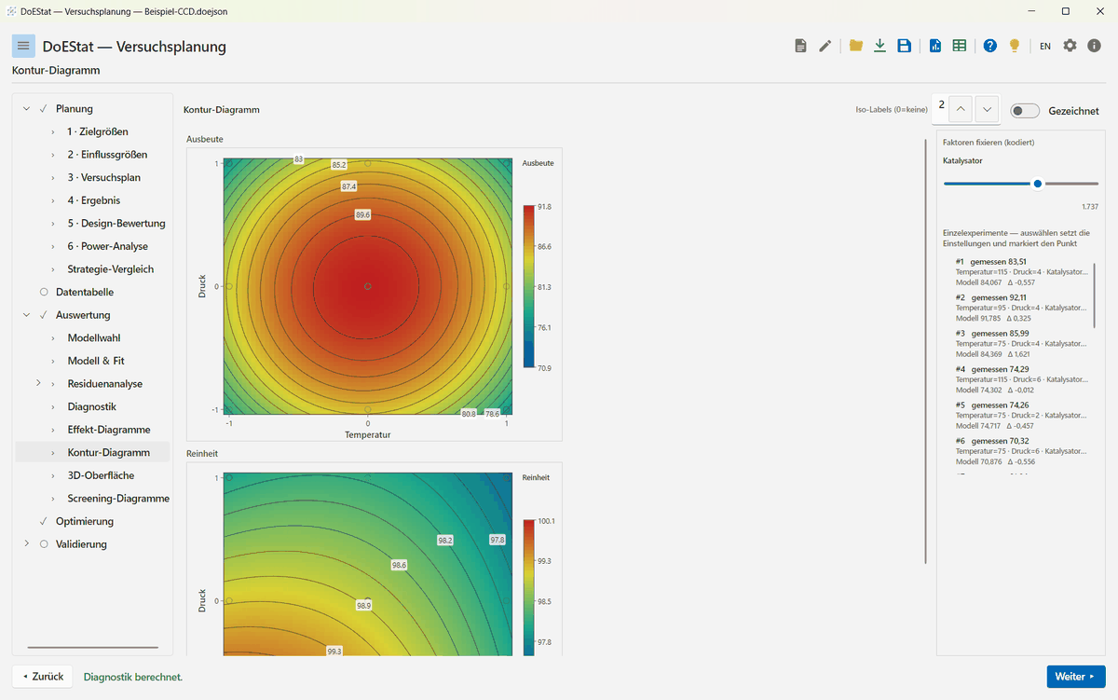Open 5 · Design-Bewertung in the tree
This screenshot has height=700, width=1118.
tap(116, 223)
